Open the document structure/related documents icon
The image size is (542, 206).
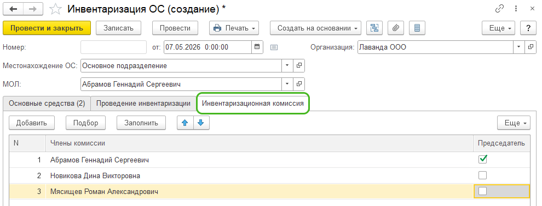[x=374, y=28]
